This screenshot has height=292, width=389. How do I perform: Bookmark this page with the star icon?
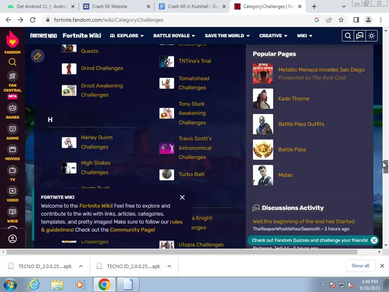point(341,20)
